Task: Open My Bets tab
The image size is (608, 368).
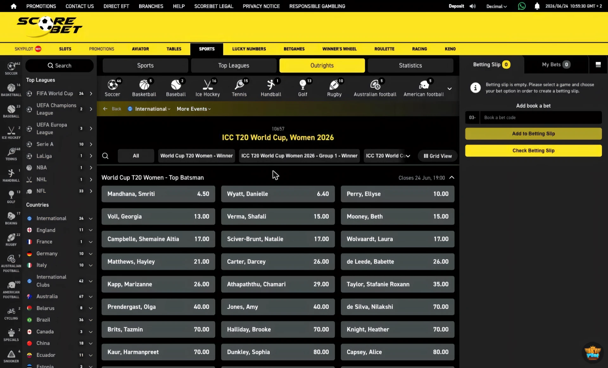Action: click(x=556, y=64)
